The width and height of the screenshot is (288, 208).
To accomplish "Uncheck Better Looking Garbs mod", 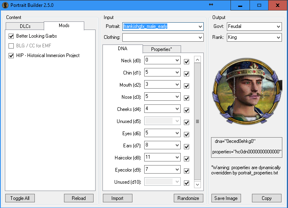I will [x=11, y=36].
